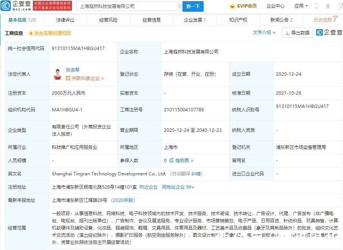Switch to 基本信息 tab
Viewport: 343px width, 250px height.
pos(22,20)
